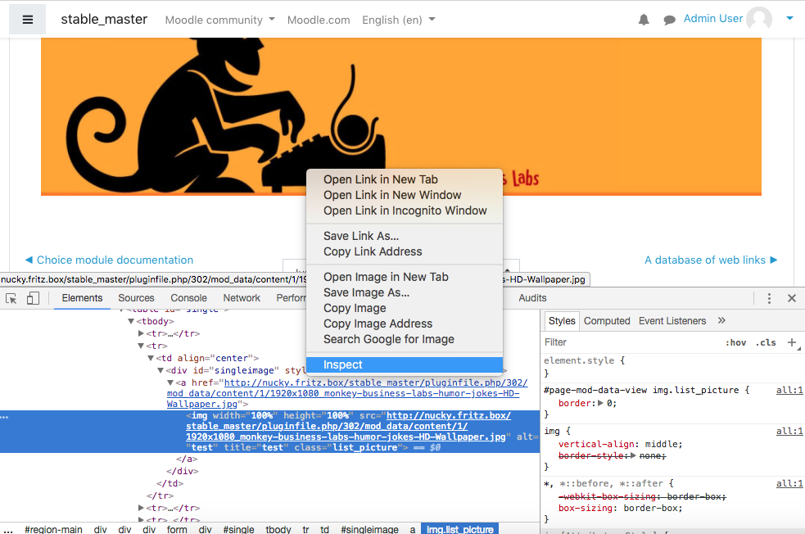Click the box-sizing: border-box declaration
The height and width of the screenshot is (534, 805).
[620, 509]
